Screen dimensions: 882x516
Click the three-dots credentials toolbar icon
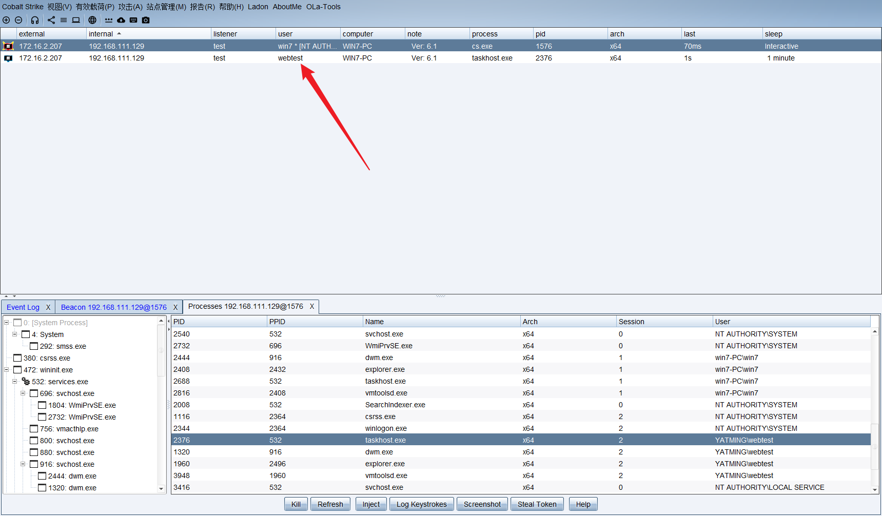[109, 20]
